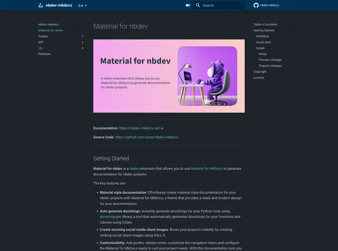Jump to Workflow in table of contents
The image size is (338, 251).
pos(262,36)
